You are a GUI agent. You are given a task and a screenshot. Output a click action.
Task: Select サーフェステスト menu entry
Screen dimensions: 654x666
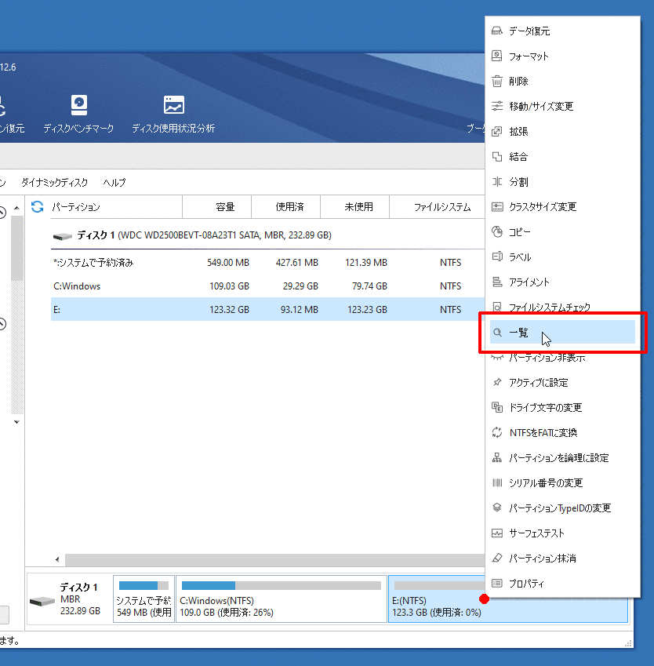coord(536,533)
